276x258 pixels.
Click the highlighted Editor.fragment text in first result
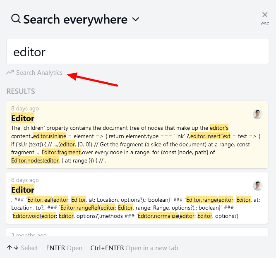point(61,153)
